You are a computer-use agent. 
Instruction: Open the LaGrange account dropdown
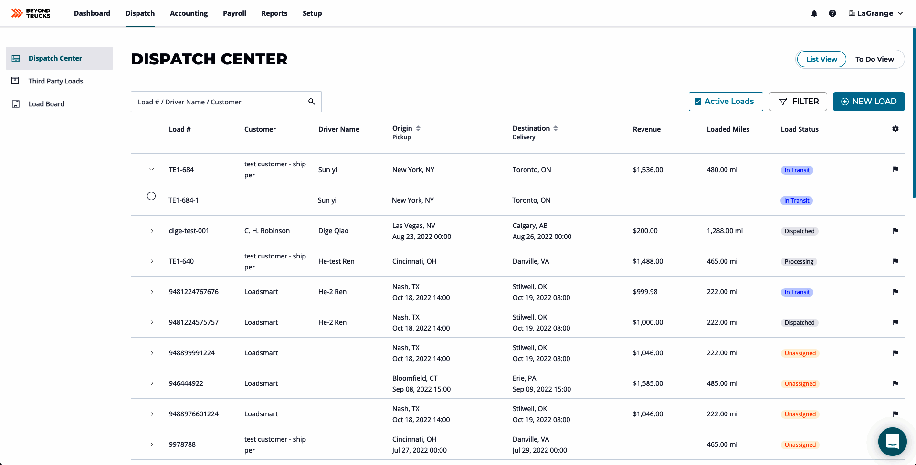coord(876,13)
